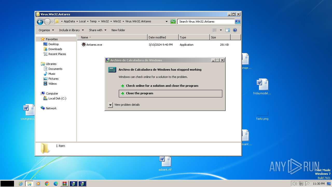Click the WinRAR taskbar icon

click(x=65, y=184)
